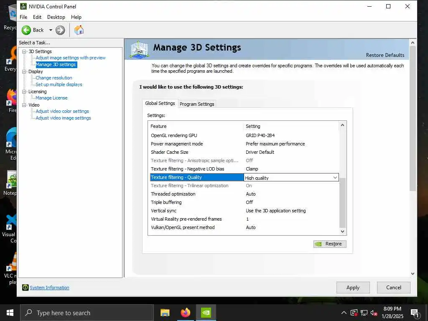Screen dimensions: 428x321
Task: Click main page scroll up arrow
Action: click(413, 43)
